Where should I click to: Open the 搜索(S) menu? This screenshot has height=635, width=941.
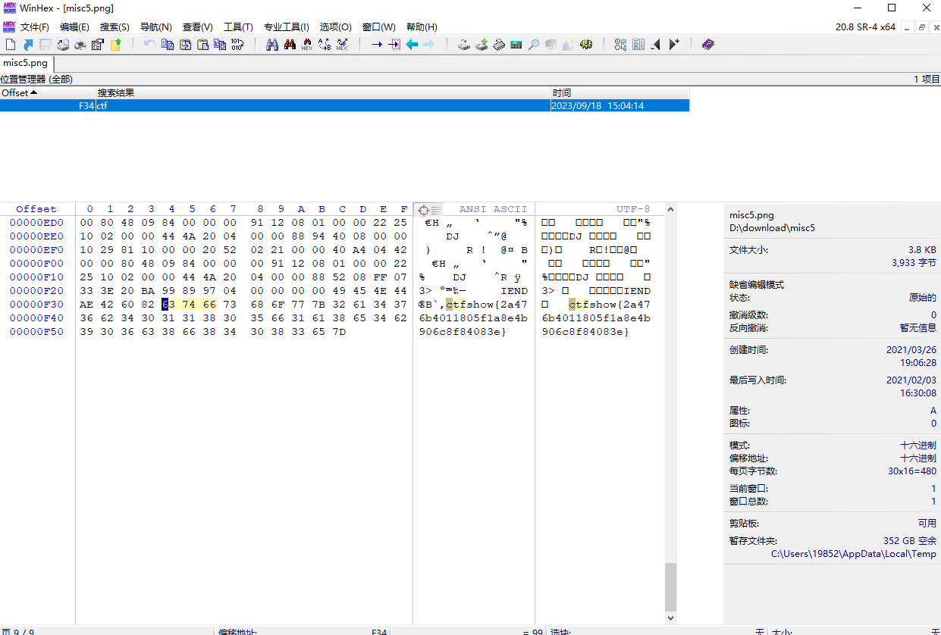point(114,27)
